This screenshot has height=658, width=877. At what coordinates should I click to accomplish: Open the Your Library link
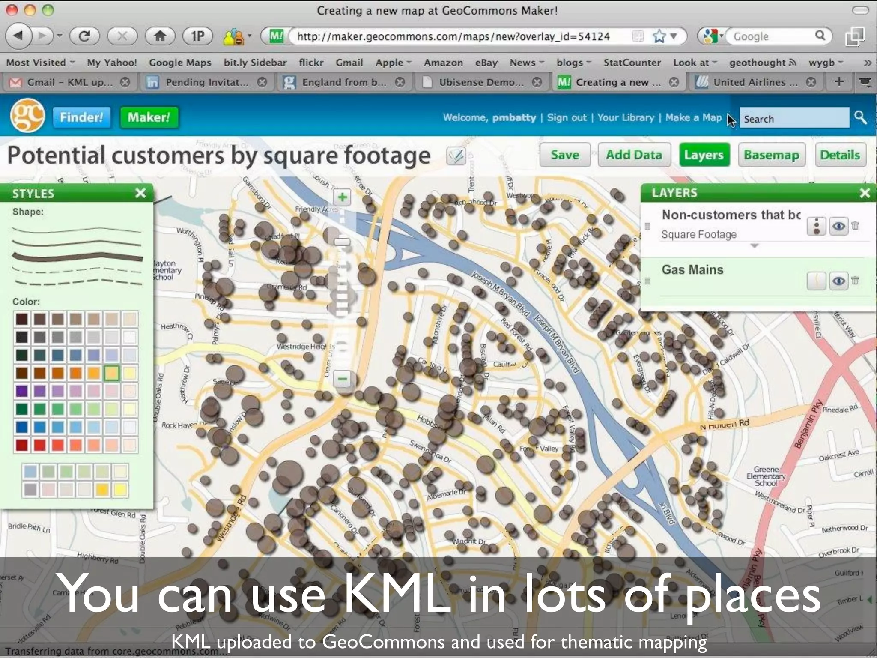(626, 117)
